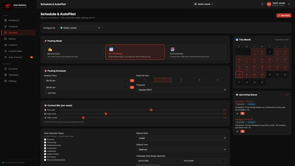
Task: Remove the 06:00 pm posting time
Action: click(132, 88)
